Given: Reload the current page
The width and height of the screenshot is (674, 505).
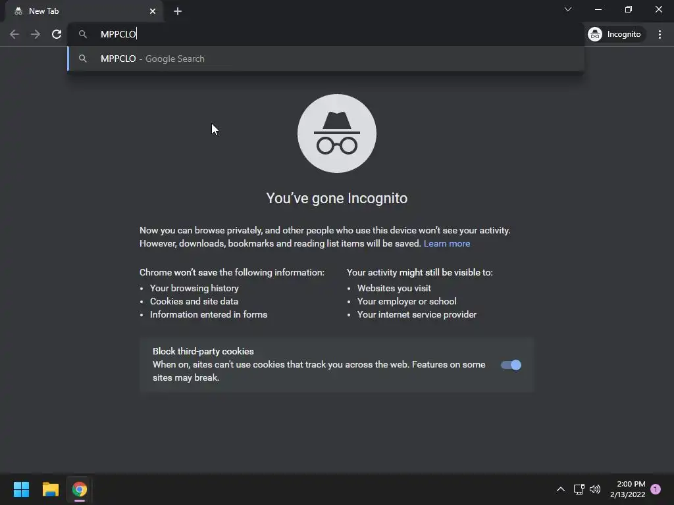Looking at the screenshot, I should (57, 34).
